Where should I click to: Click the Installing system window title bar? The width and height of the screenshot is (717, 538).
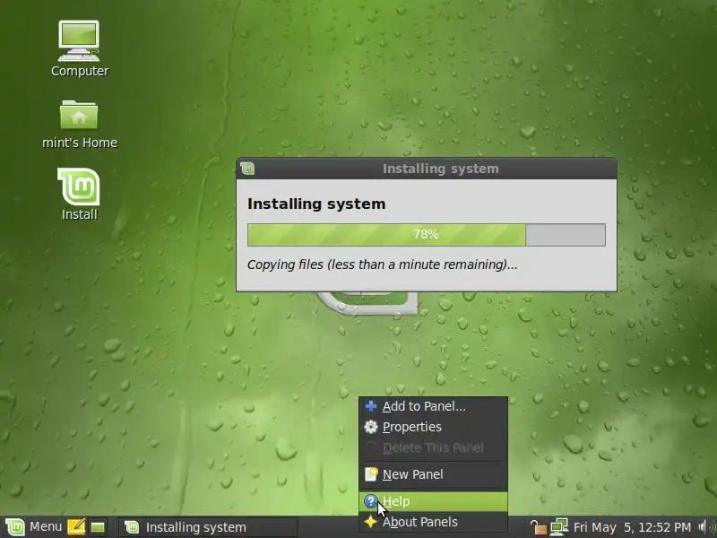427,169
